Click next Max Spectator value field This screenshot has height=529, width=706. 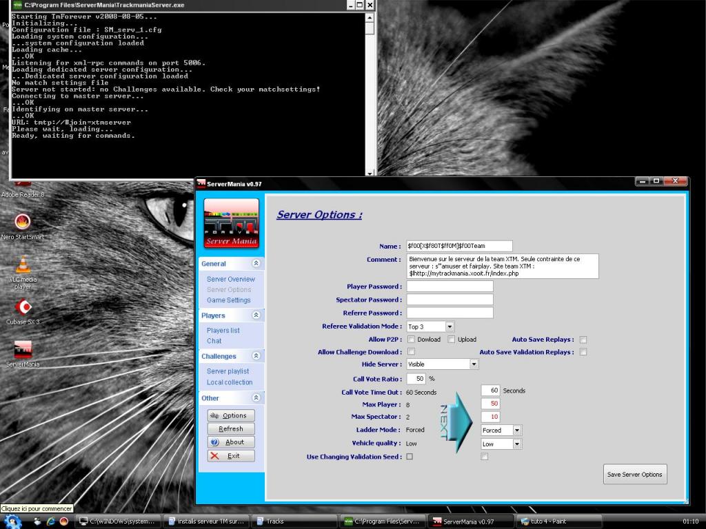[491, 417]
